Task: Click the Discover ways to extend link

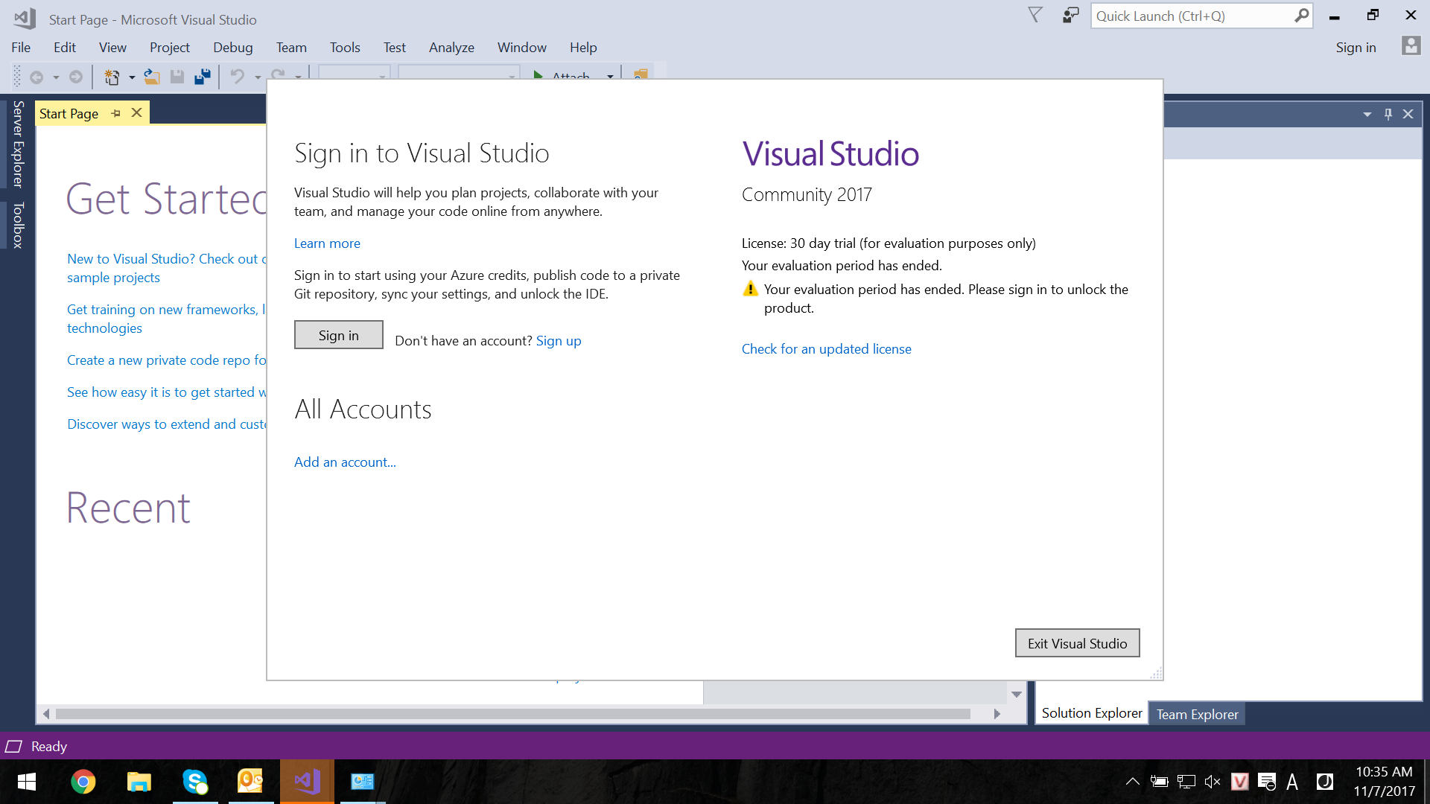Action: 166,424
